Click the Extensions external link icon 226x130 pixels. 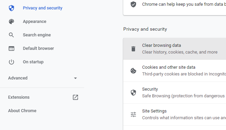75,97
